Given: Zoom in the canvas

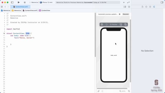Looking at the screenshot, I should tap(129, 91).
